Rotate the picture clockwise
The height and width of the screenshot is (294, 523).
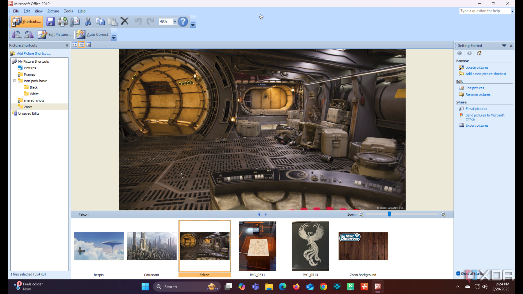pos(28,35)
